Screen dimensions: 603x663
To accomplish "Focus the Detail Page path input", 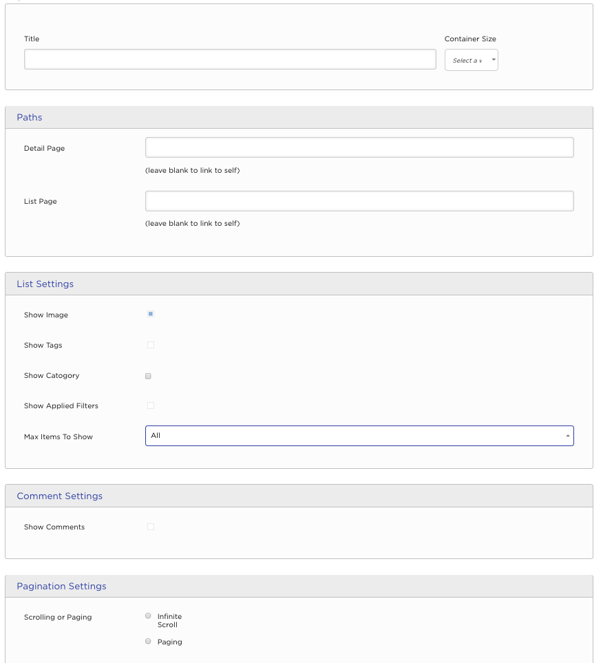I will [x=359, y=147].
